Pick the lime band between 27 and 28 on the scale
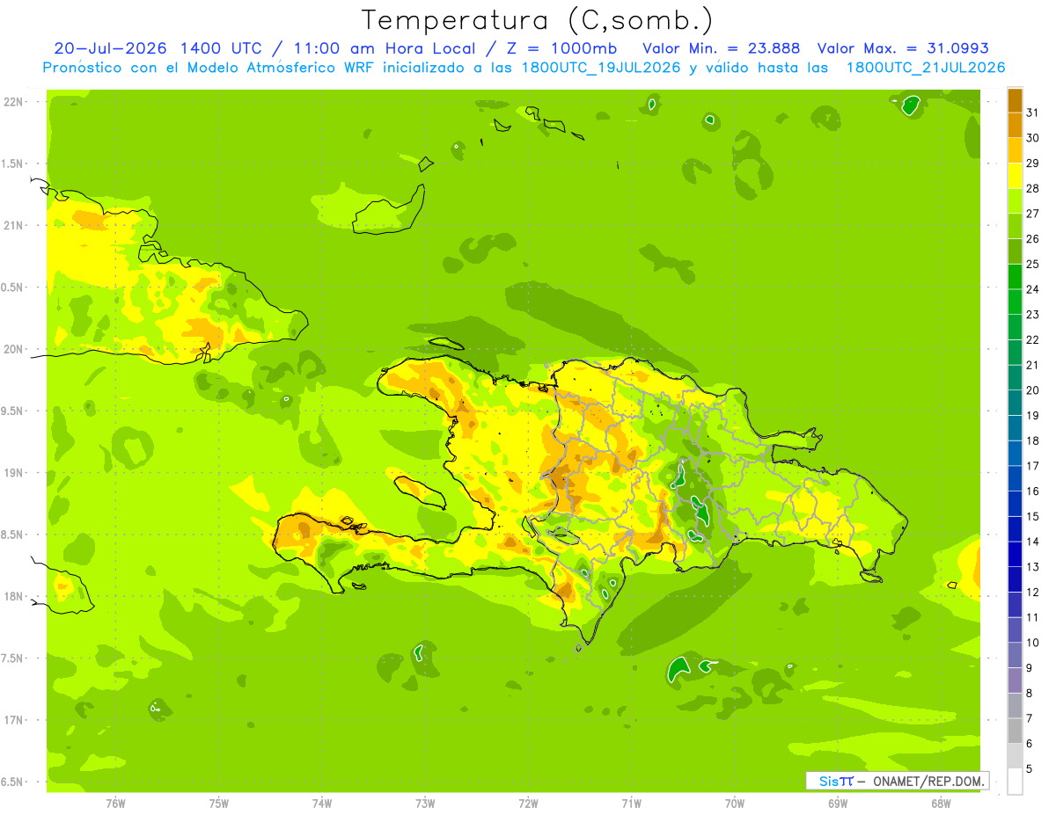Image resolution: width=1056 pixels, height=815 pixels. (1015, 201)
